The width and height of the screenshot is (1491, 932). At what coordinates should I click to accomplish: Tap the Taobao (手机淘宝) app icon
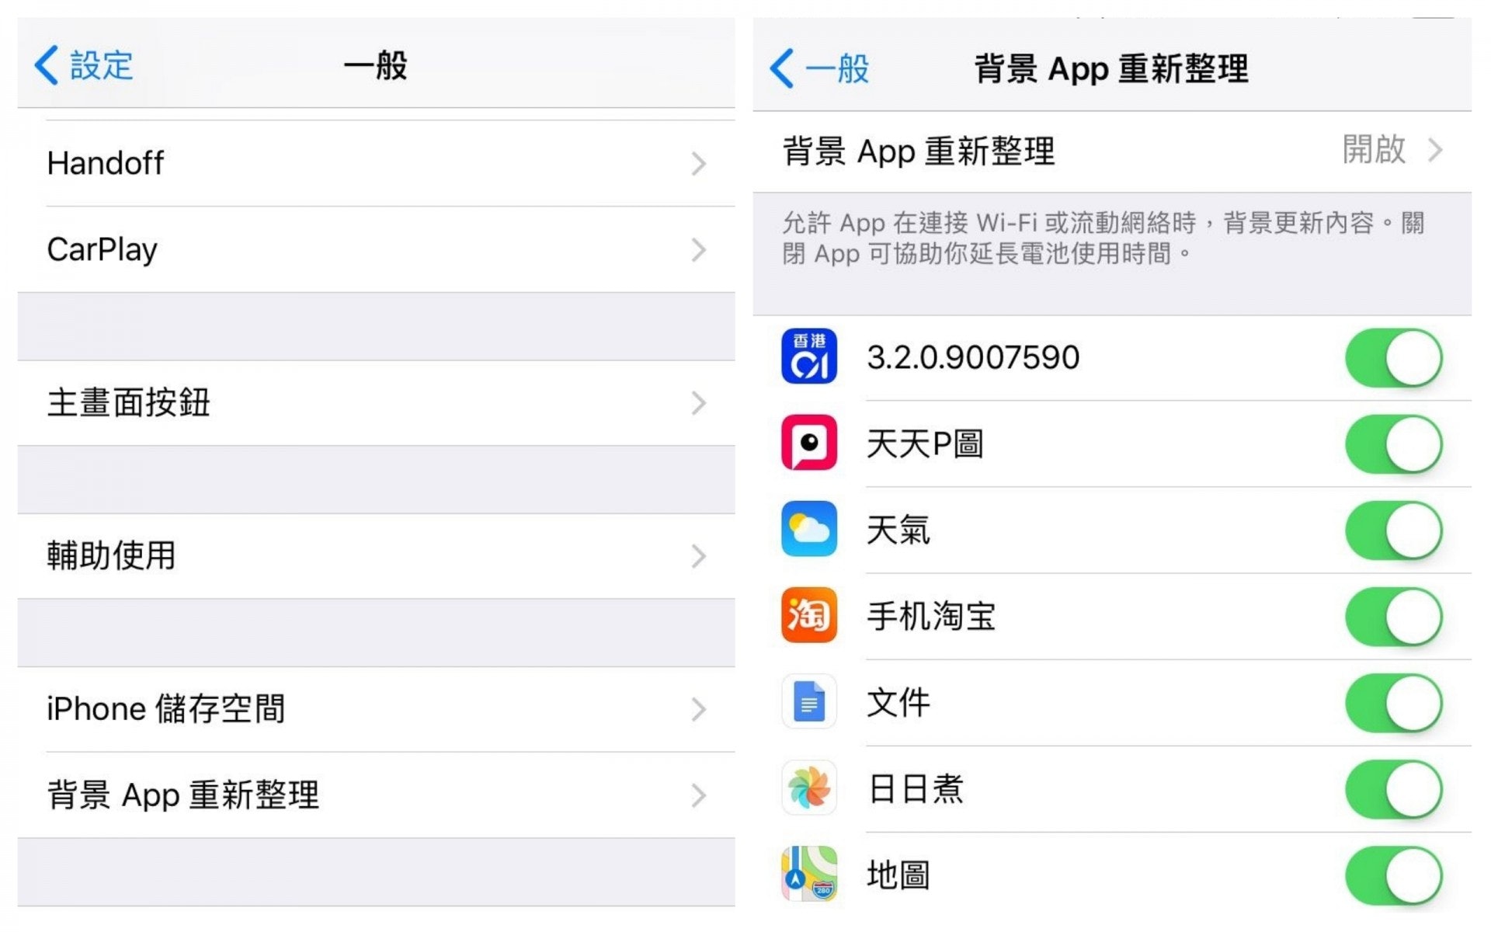808,615
